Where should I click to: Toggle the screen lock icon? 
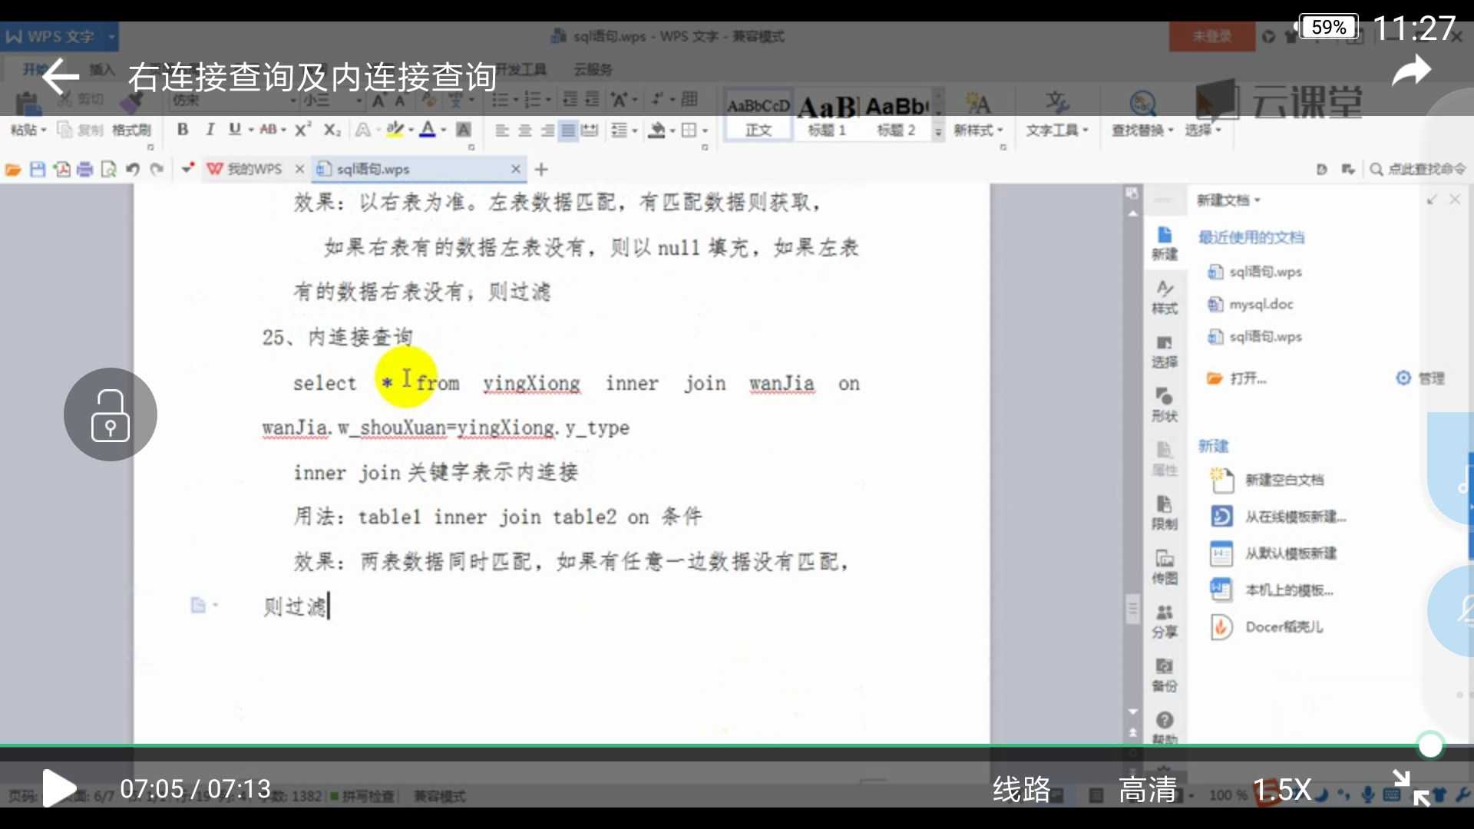111,414
